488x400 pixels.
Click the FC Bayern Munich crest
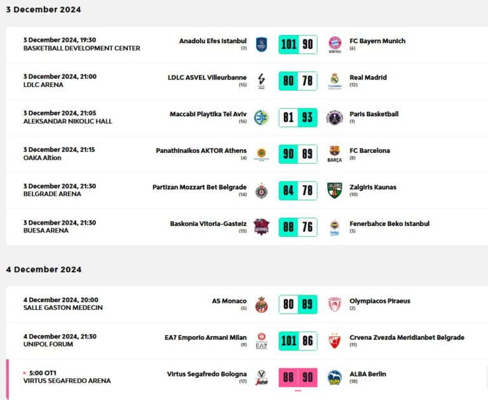click(x=334, y=44)
